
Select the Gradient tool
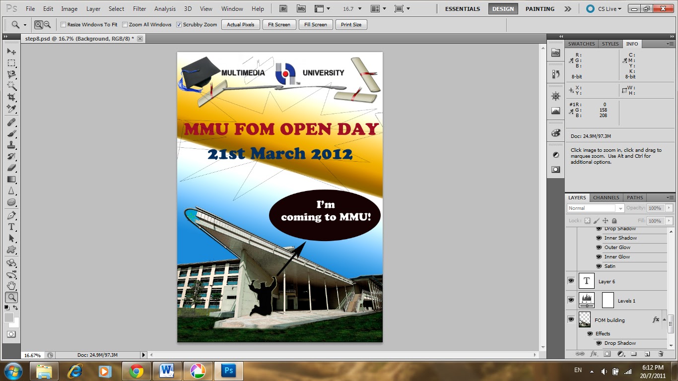coord(11,179)
